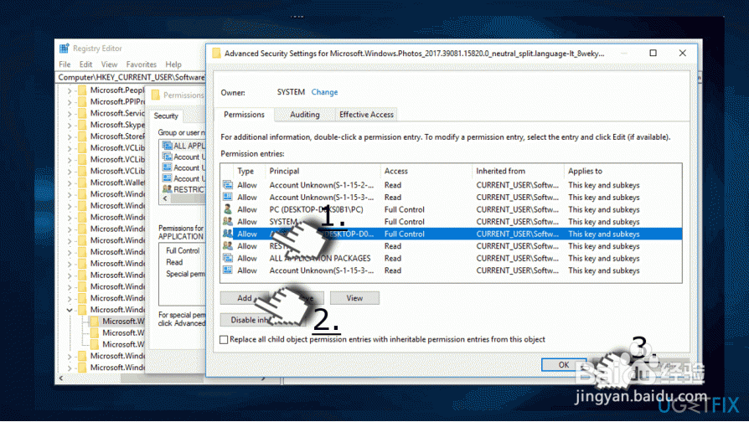Click the folder icon of the Permissions dialog title
The image size is (749, 422).
tap(156, 95)
